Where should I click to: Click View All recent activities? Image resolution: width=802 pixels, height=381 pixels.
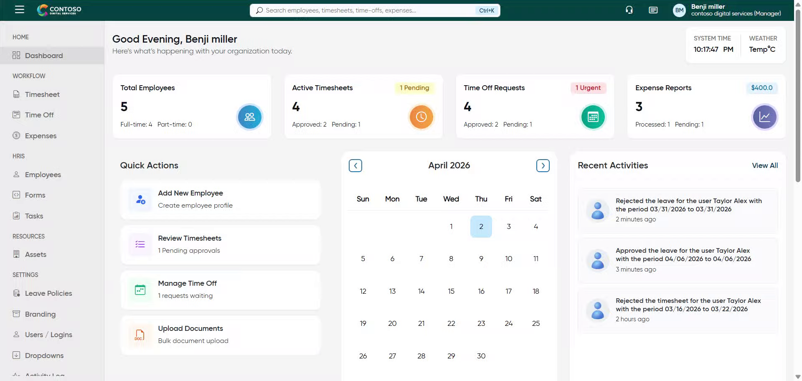(764, 165)
